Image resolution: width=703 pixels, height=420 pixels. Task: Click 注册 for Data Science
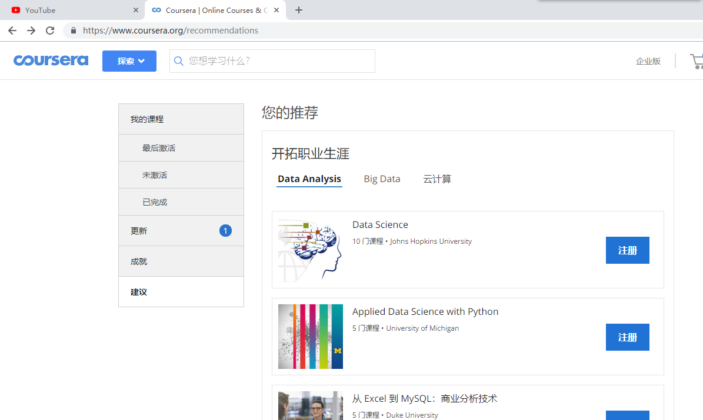point(627,250)
